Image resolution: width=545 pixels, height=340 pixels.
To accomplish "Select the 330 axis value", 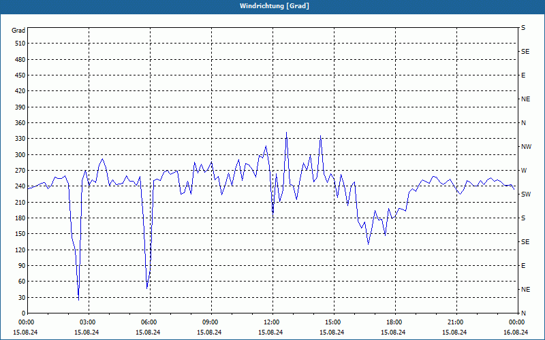I will 20,139.
